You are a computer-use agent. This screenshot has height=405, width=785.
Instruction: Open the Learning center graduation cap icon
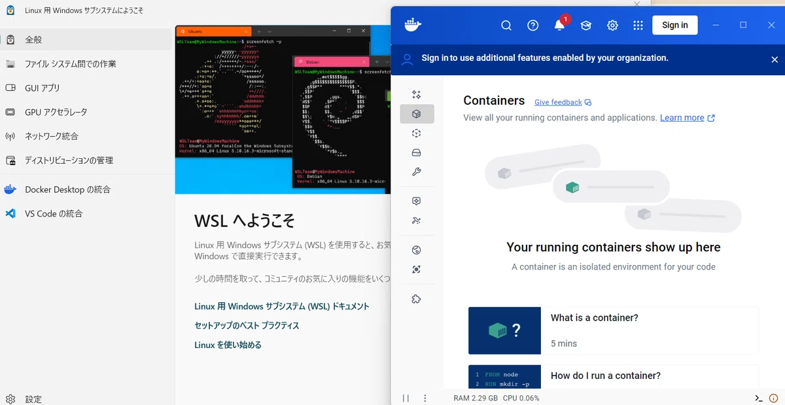586,26
